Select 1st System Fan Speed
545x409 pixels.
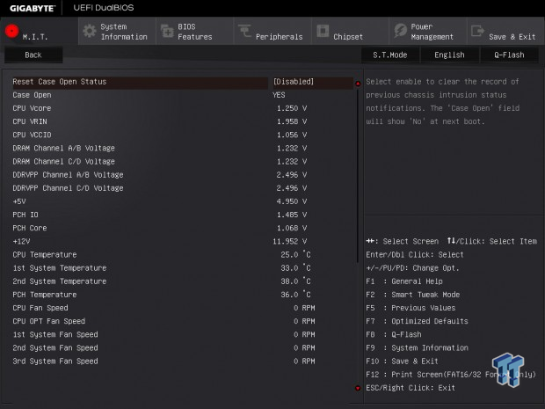(x=55, y=334)
